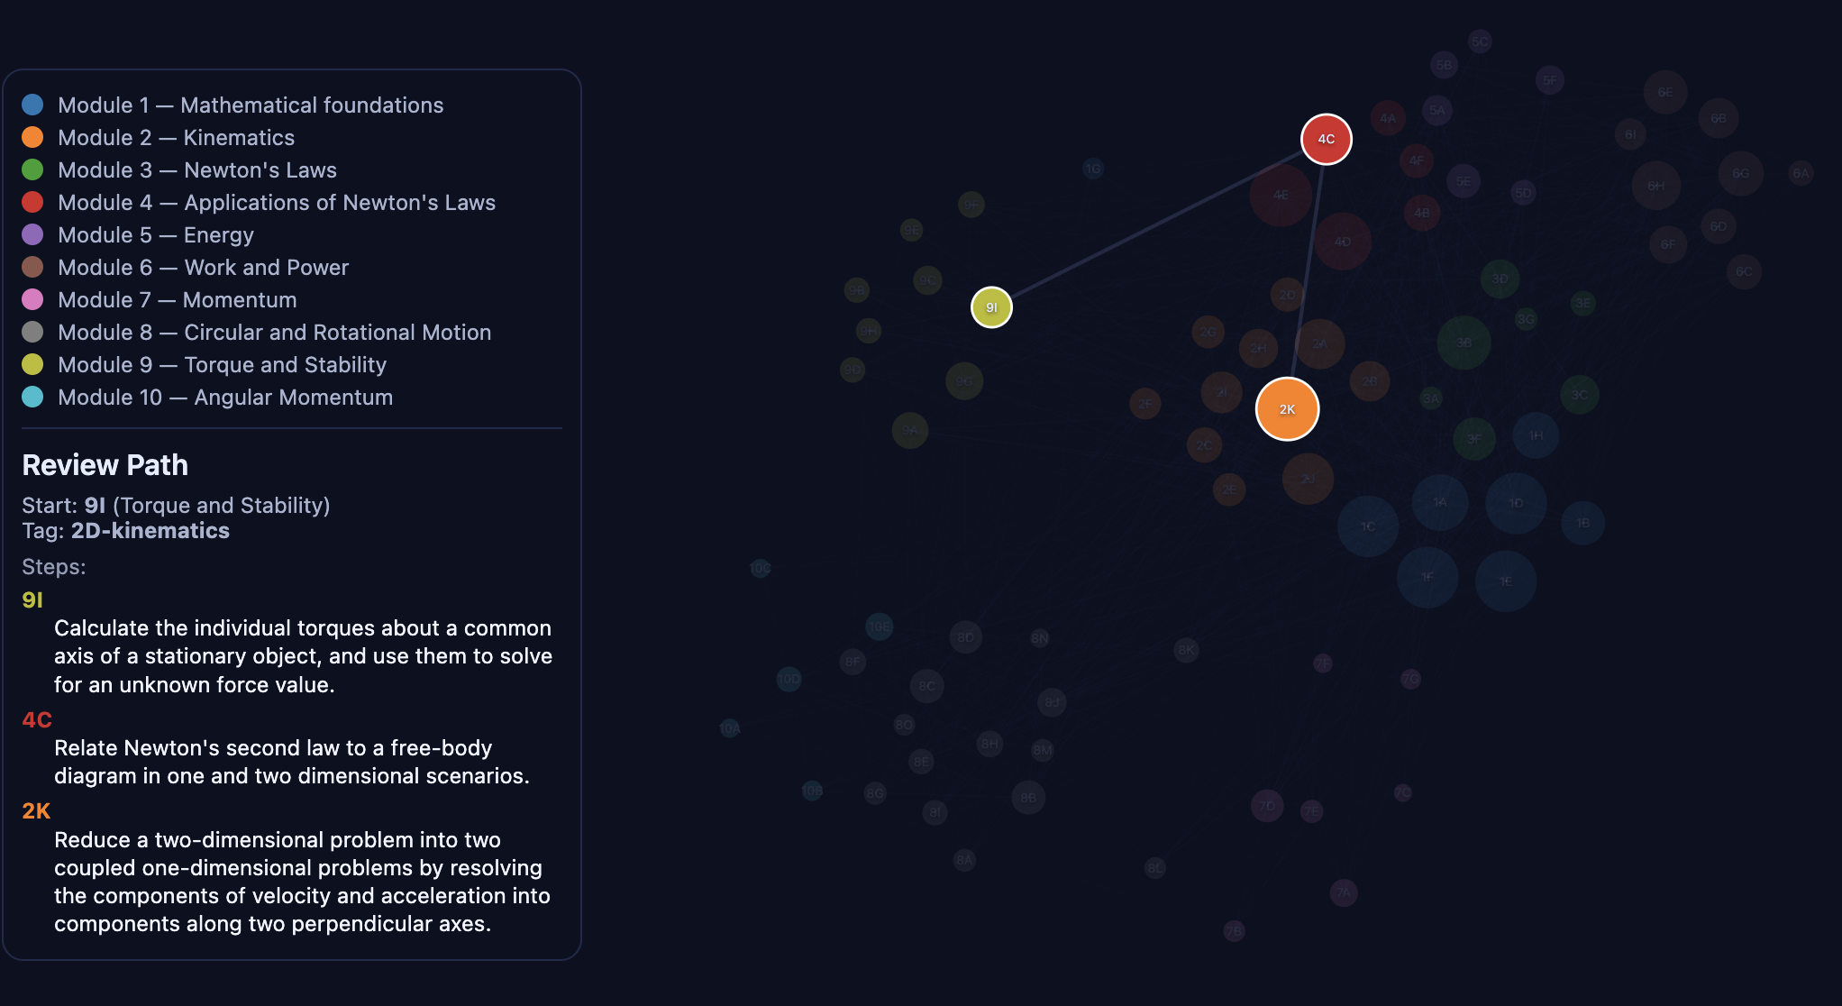Select the pink node 7D
This screenshot has width=1842, height=1006.
point(1266,806)
